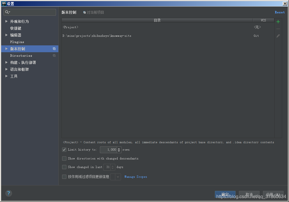Enable Show changed in last days
This screenshot has width=289, height=202.
(x=64, y=167)
